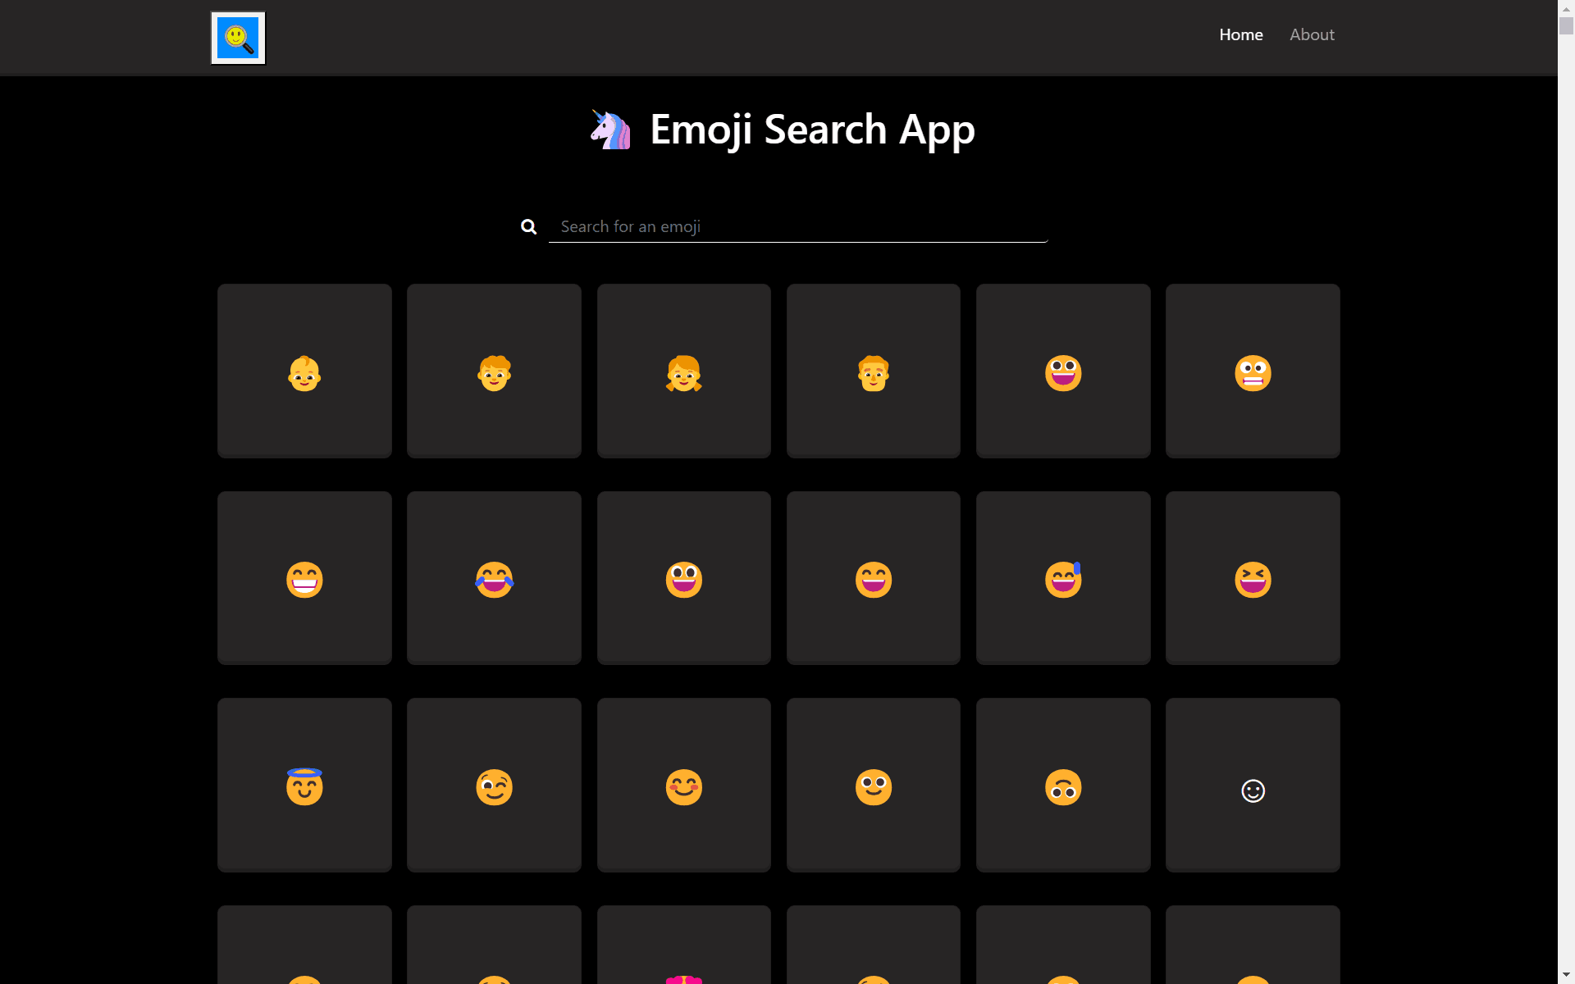The image size is (1575, 984).
Task: Click grinning face left of grimacing emoji
Action: [x=1063, y=371]
